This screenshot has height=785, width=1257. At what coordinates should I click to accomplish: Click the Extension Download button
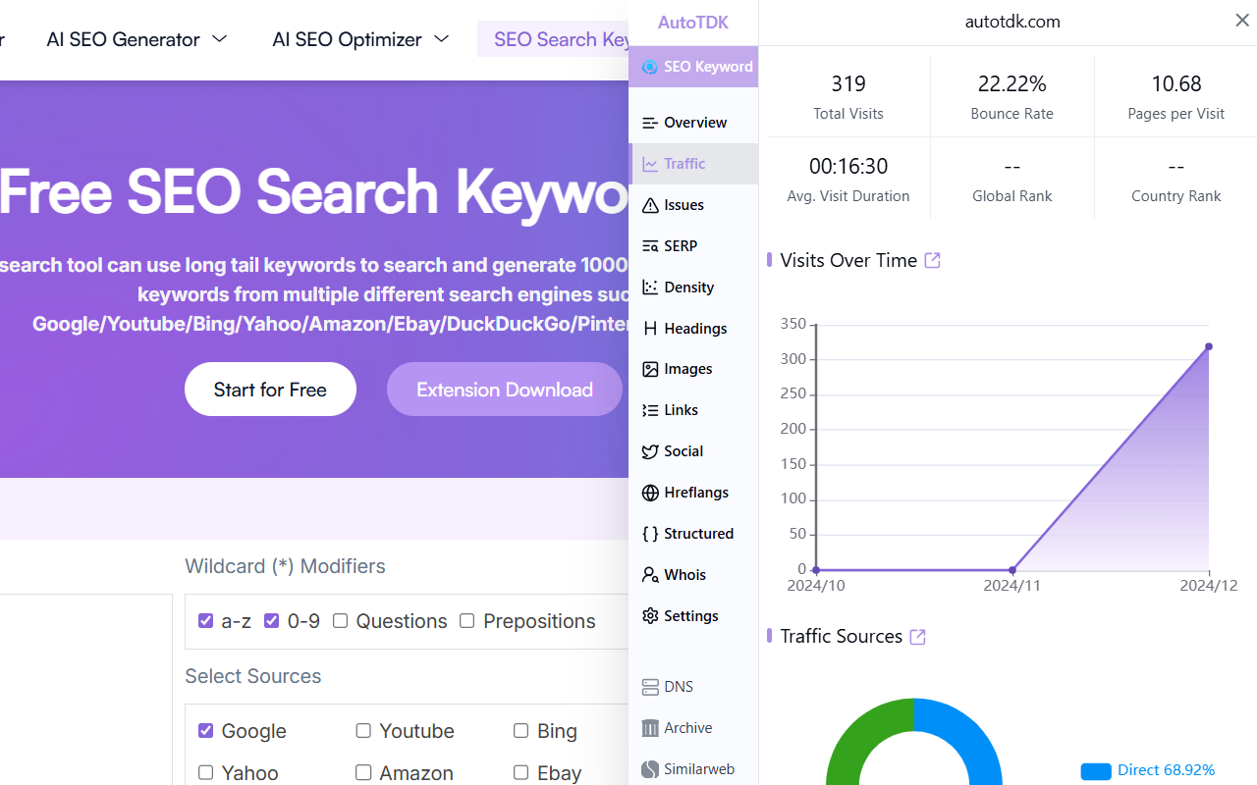[504, 389]
